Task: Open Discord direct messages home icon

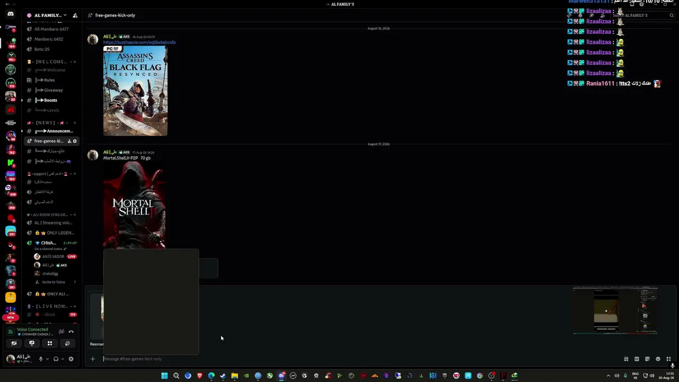Action: (11, 14)
